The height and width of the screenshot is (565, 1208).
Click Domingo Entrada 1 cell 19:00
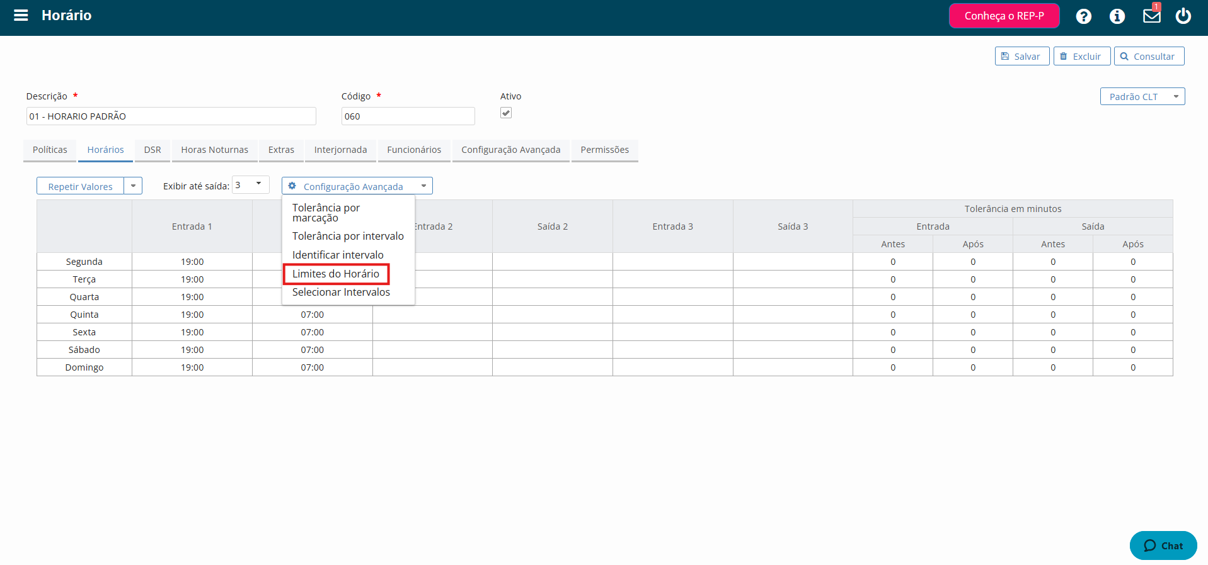tap(192, 367)
